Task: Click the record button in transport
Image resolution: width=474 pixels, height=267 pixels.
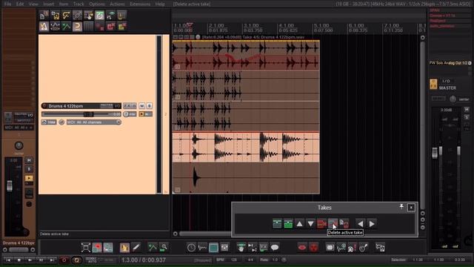Action: 64,260
